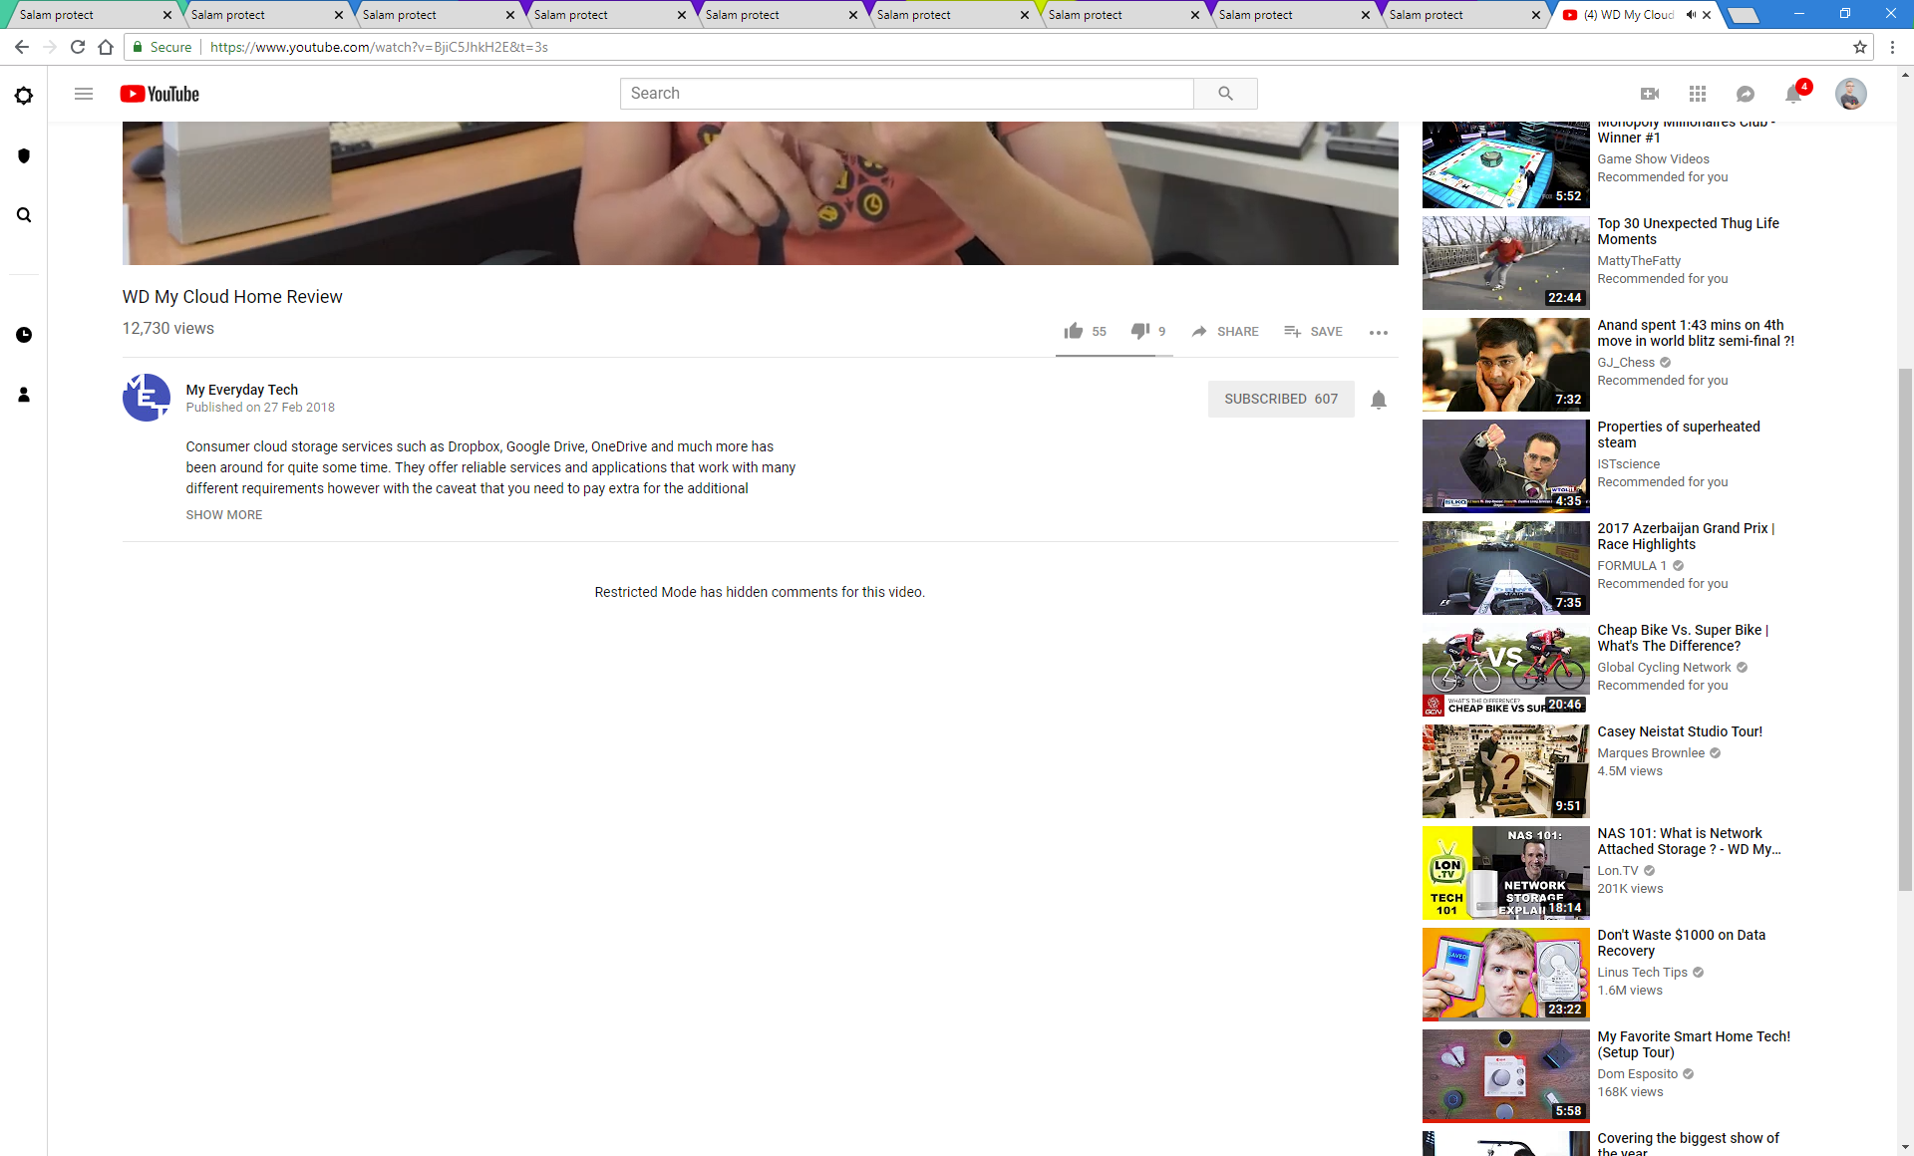Click the My Everyday Tech channel avatar
Viewport: 1914px width, 1156px height.
point(147,398)
